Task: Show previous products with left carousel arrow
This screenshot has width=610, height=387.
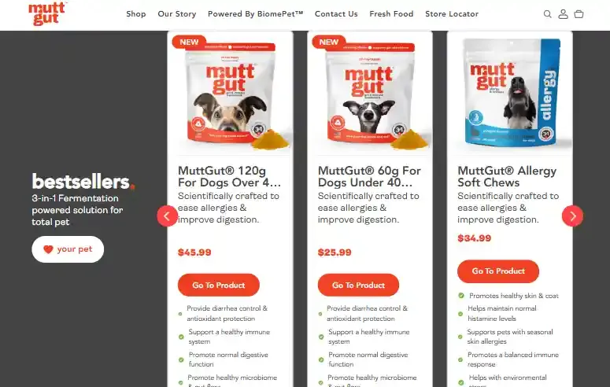Action: 168,216
